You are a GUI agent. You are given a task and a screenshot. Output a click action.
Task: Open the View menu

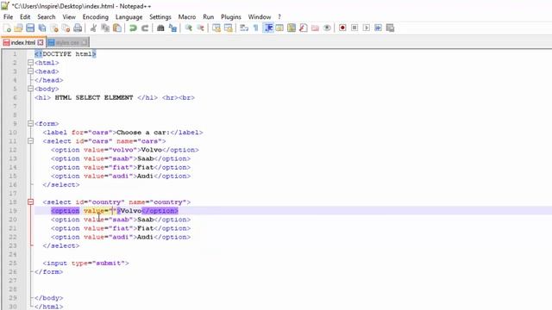[69, 17]
